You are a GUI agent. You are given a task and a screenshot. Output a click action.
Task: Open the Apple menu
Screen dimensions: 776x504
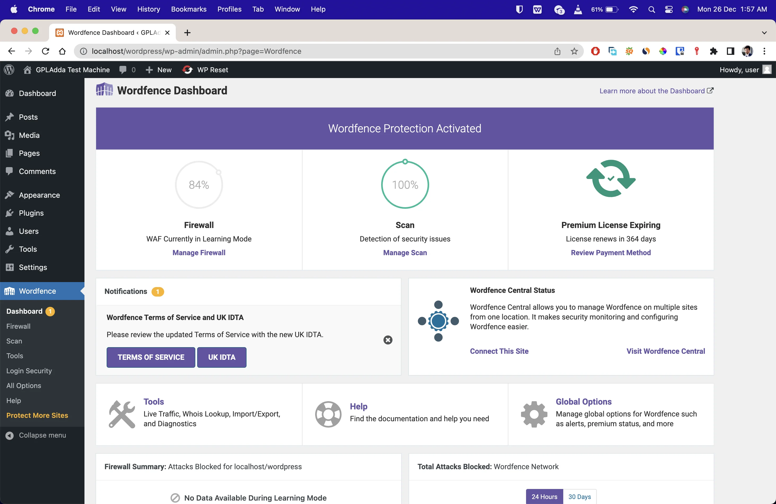14,9
